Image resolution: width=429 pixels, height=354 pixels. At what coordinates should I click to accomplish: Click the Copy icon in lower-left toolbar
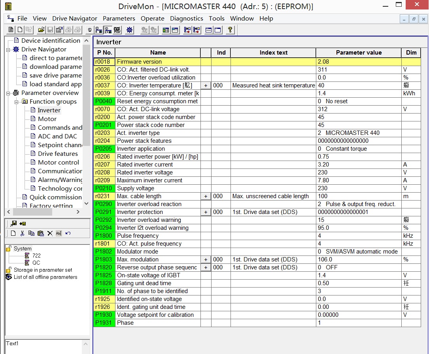(32, 233)
